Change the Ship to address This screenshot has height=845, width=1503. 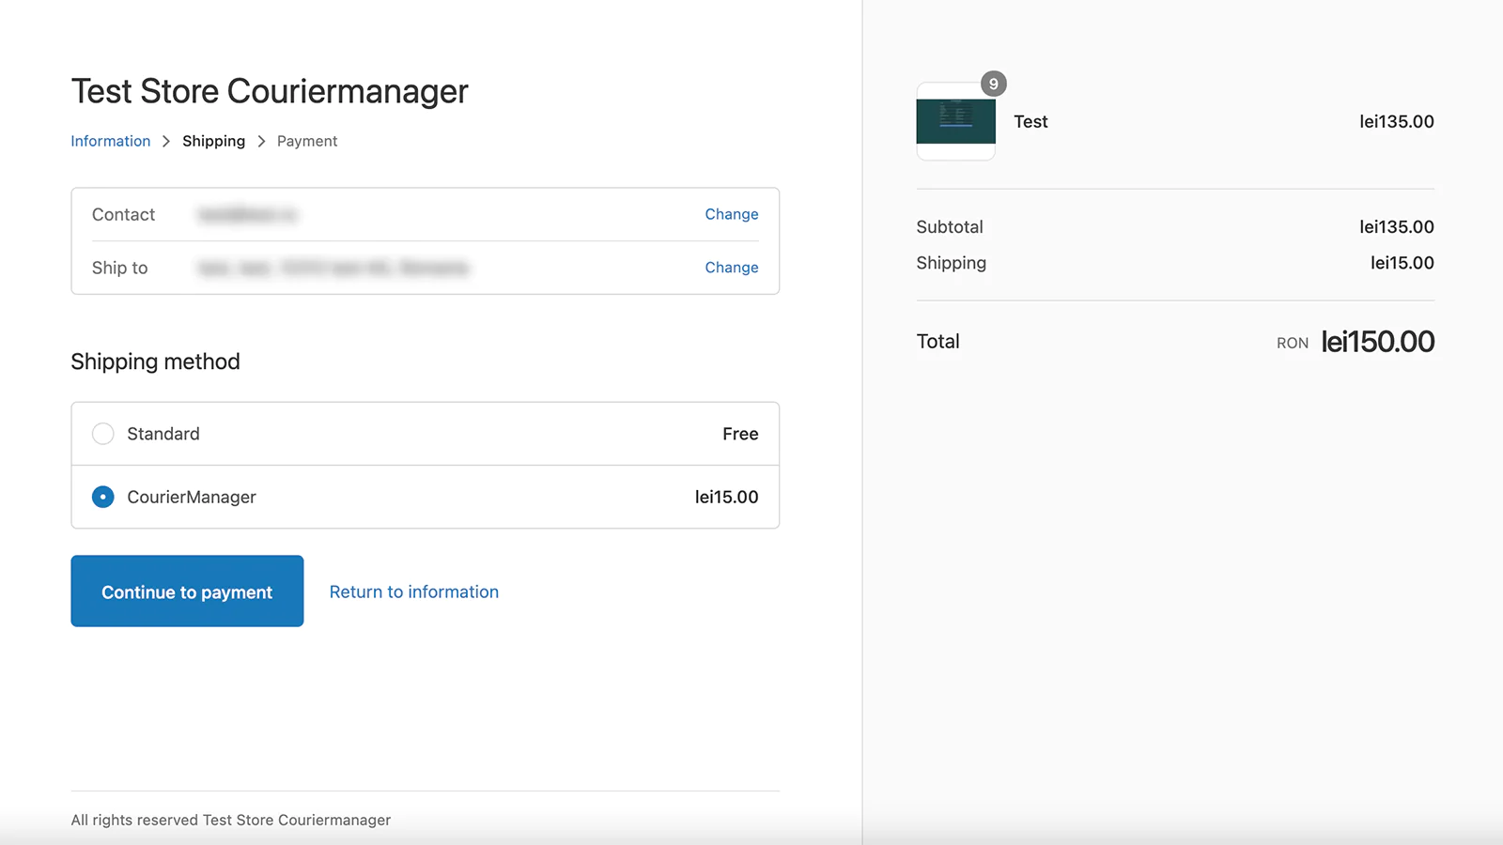click(x=732, y=268)
